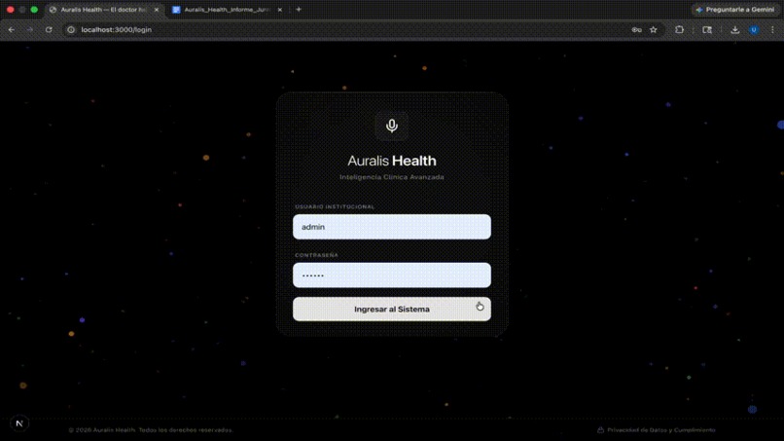
Task: Click the CONTRASEÑA label
Action: [x=316, y=255]
